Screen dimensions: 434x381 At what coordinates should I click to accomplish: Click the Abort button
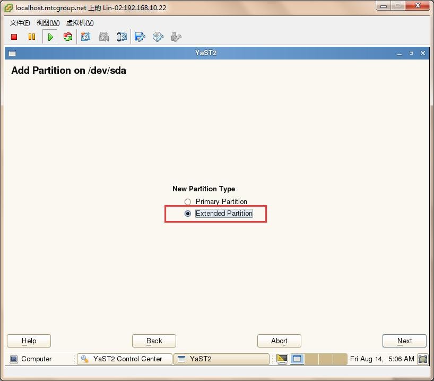click(x=279, y=341)
